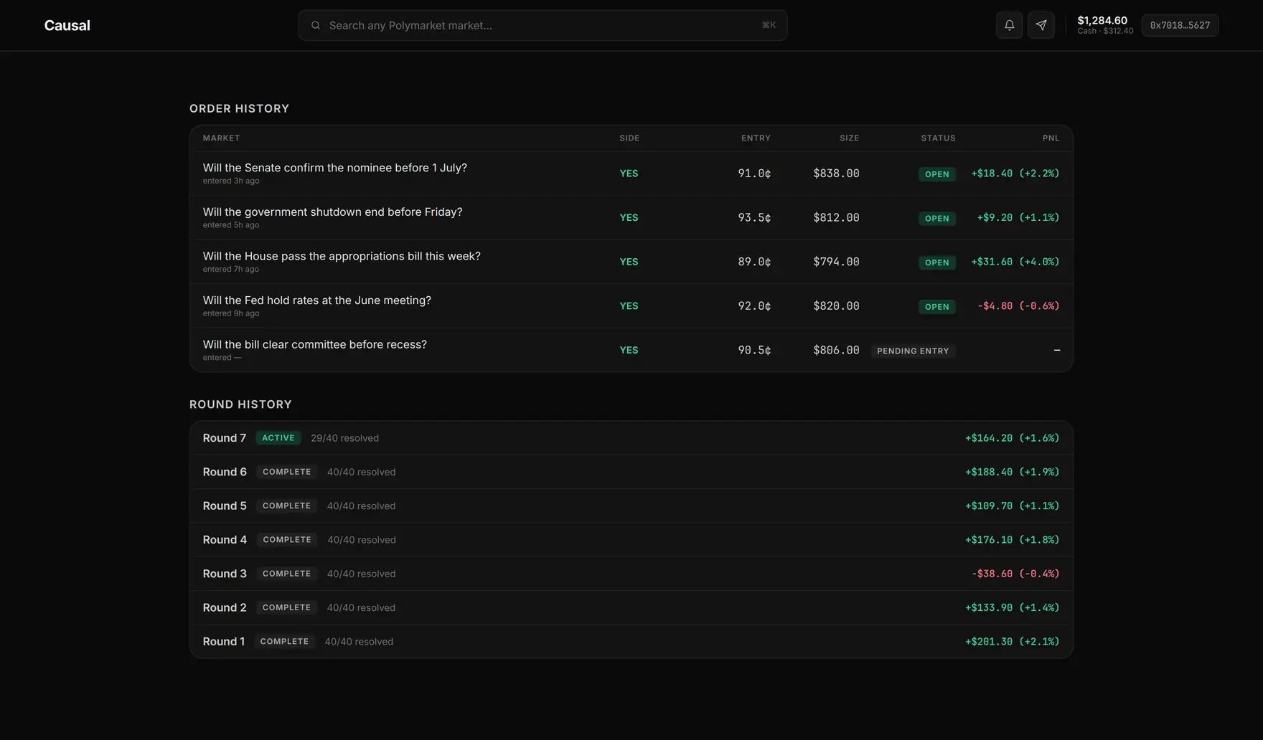Click the +$9.20 (+1.1%) PnL

(1018, 217)
